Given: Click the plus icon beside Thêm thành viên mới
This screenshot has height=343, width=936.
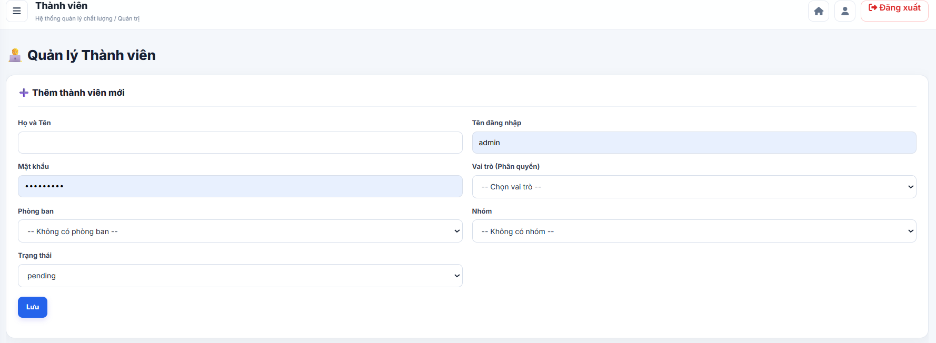Looking at the screenshot, I should click(x=24, y=93).
